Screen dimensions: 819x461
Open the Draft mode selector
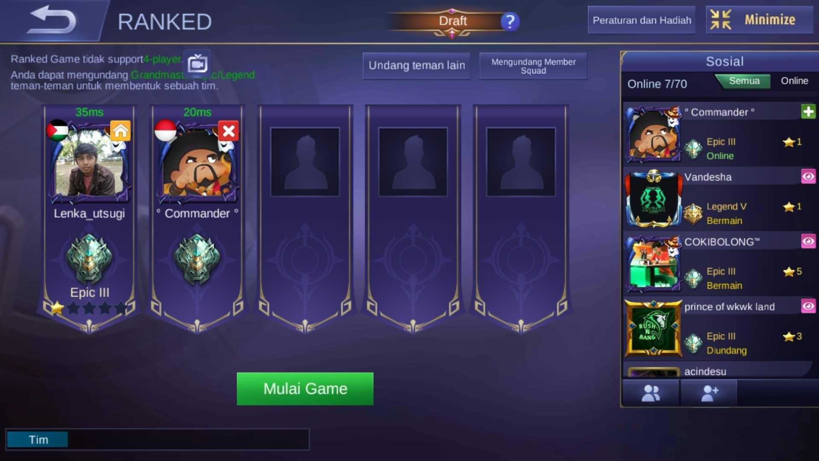coord(452,21)
